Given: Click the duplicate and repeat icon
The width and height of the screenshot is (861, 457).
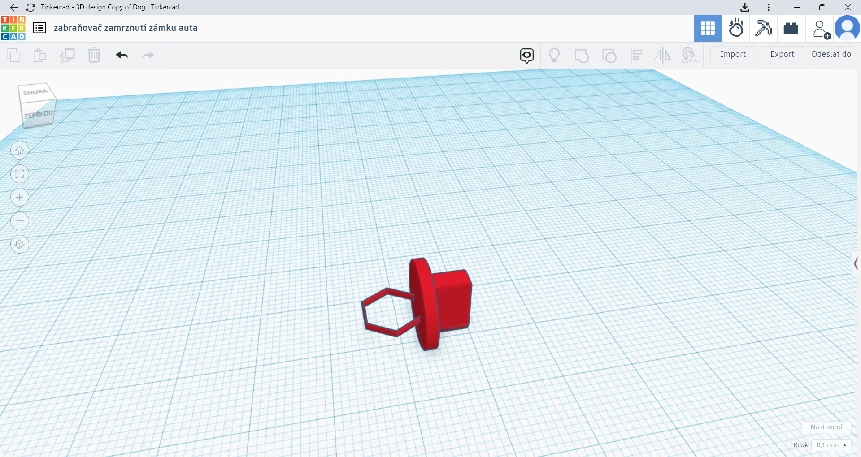Looking at the screenshot, I should pos(67,55).
